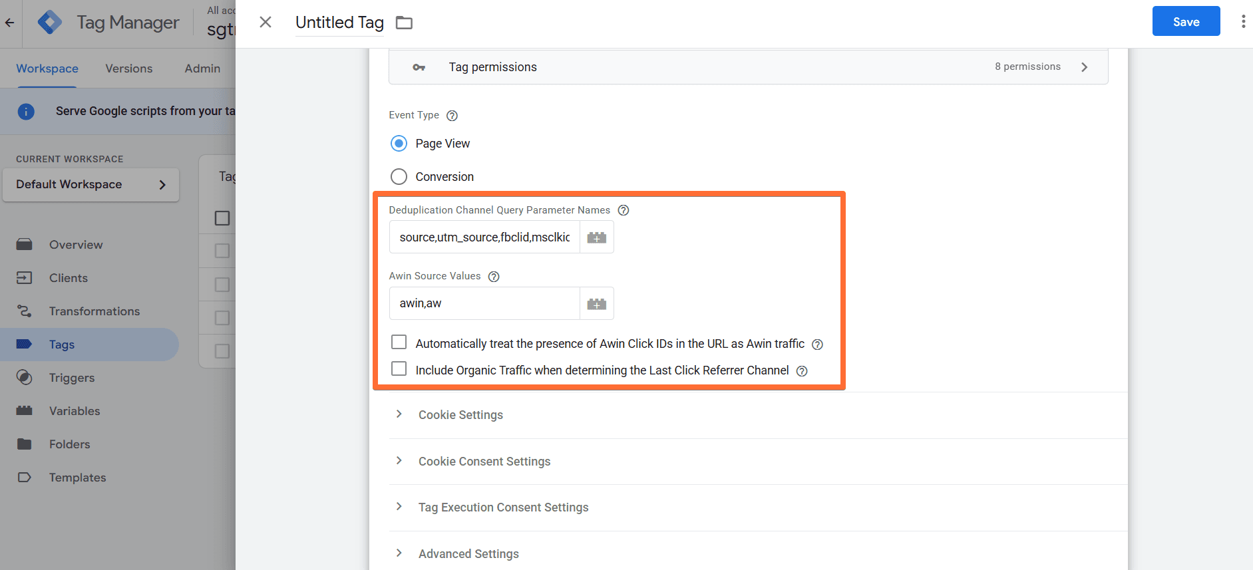Viewport: 1253px width, 570px height.
Task: Click the help icon next to Event Type
Action: pyautogui.click(x=452, y=116)
